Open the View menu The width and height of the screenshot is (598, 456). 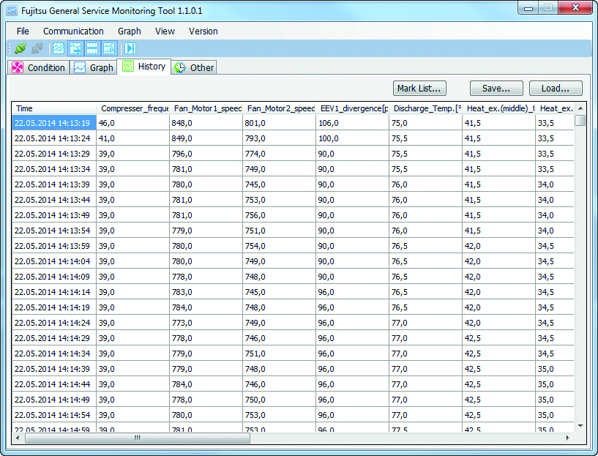point(165,31)
